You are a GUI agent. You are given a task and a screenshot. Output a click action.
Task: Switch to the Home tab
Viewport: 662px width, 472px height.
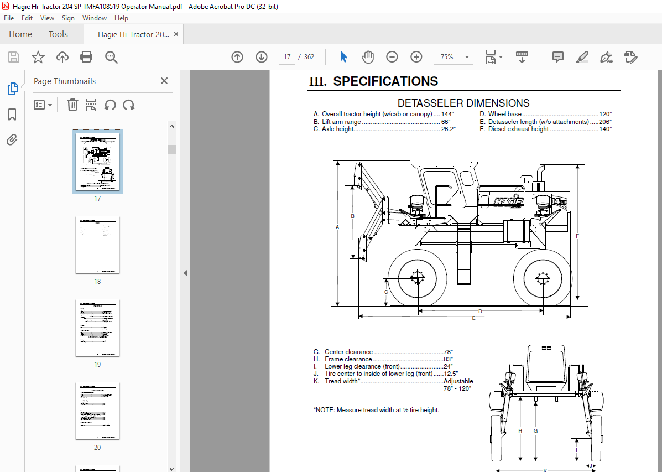[20, 34]
